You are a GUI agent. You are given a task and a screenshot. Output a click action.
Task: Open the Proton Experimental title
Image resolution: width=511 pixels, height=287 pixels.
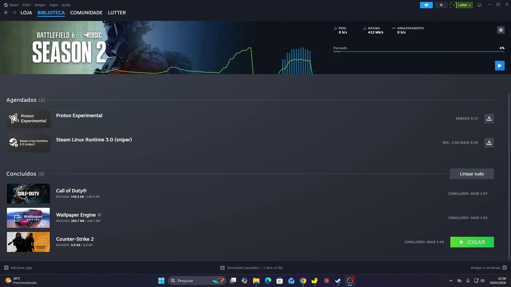coord(79,116)
